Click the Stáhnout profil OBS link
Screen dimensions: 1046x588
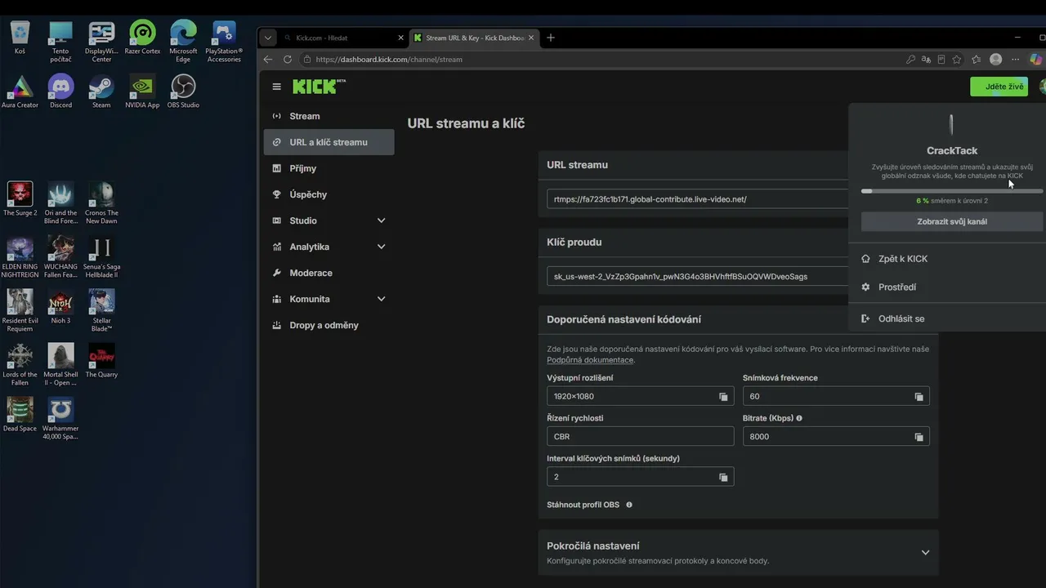(583, 505)
